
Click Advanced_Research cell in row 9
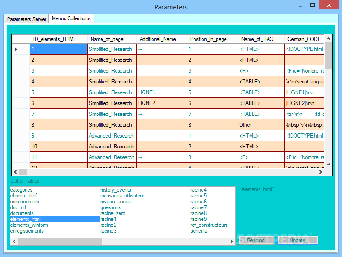(x=112, y=136)
